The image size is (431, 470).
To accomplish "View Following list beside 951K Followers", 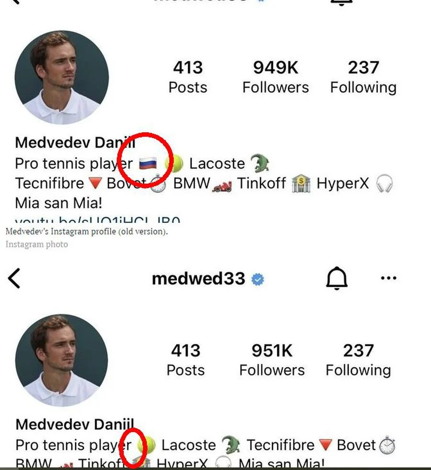I will [x=358, y=360].
